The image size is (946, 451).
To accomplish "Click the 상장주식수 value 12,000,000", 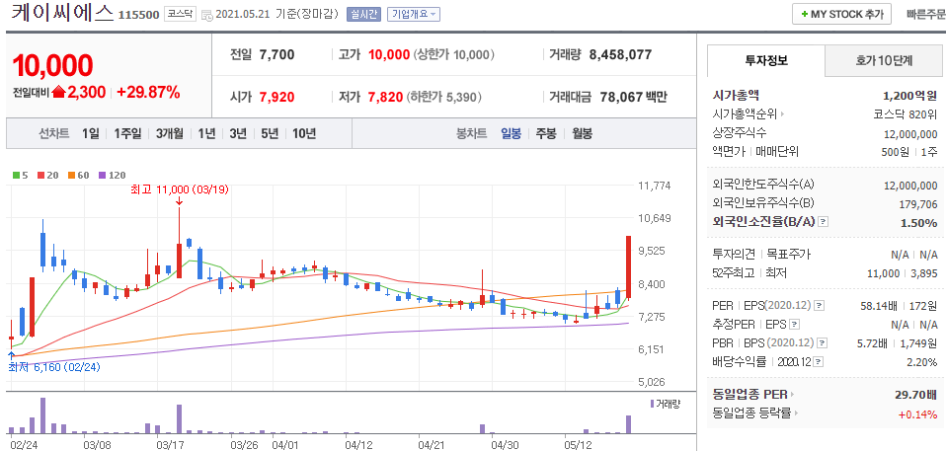I will click(x=909, y=134).
